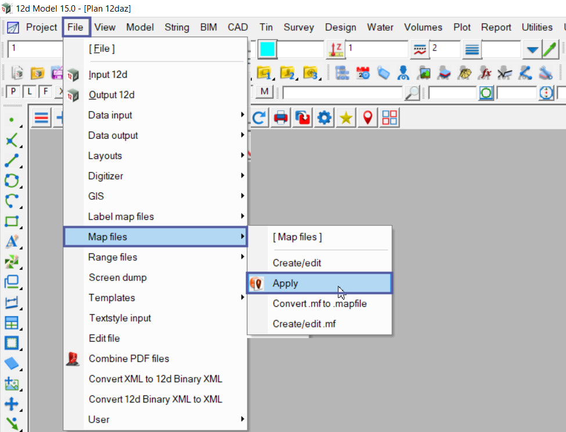Click the height field showing 1
Viewport: 566px width, 432px height.
[377, 49]
